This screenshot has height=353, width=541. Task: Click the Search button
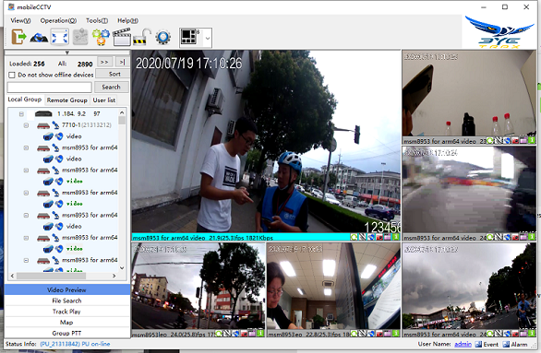(111, 88)
